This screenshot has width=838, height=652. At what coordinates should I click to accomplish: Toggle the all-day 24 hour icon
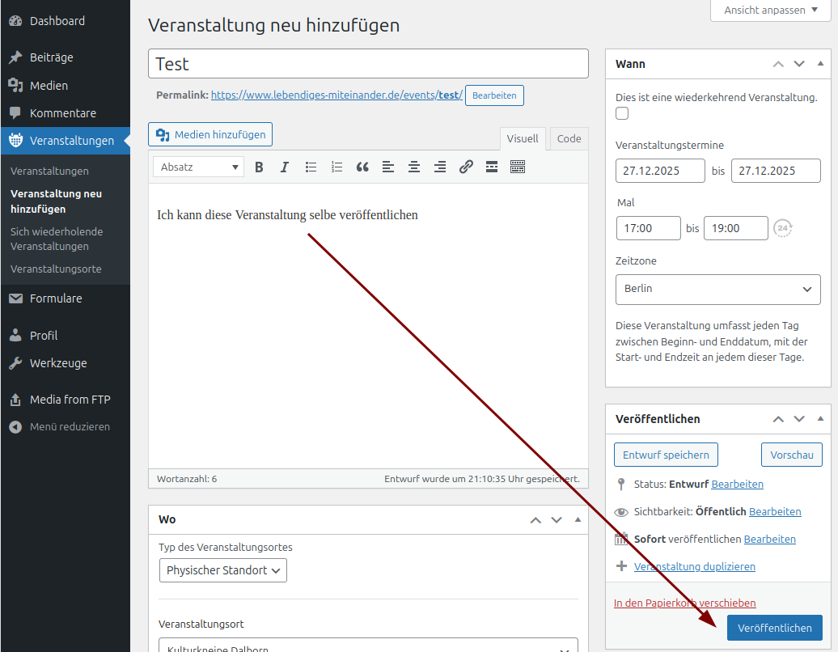[x=782, y=229]
